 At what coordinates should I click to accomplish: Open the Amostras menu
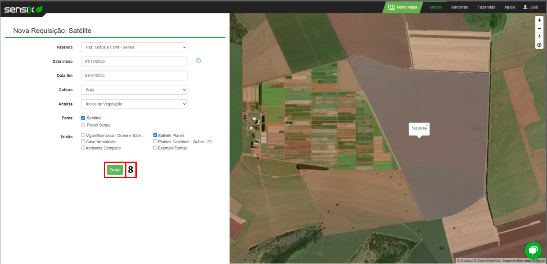pos(459,7)
